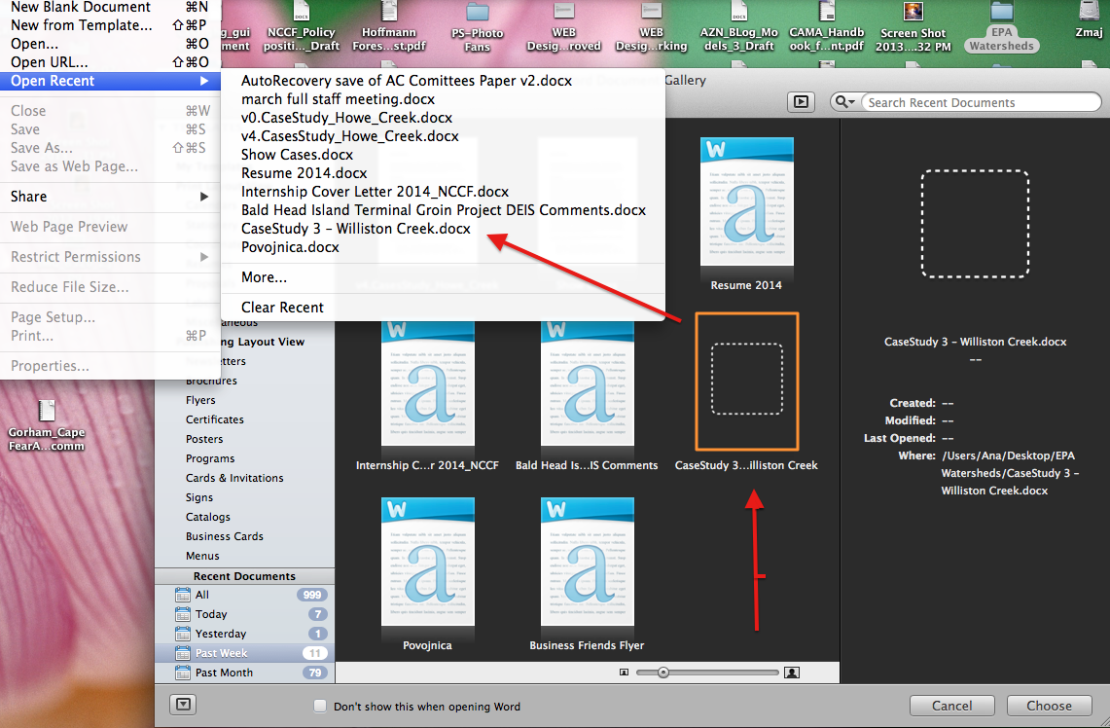Viewport: 1110px width, 728px height.
Task: Enable Don't show this when opening Word
Action: [x=320, y=706]
